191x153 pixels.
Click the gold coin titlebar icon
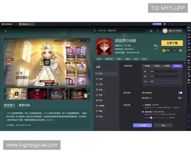click(x=165, y=24)
